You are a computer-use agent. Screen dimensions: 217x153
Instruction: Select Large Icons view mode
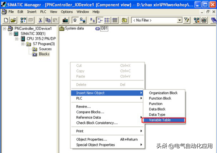tap(93, 20)
